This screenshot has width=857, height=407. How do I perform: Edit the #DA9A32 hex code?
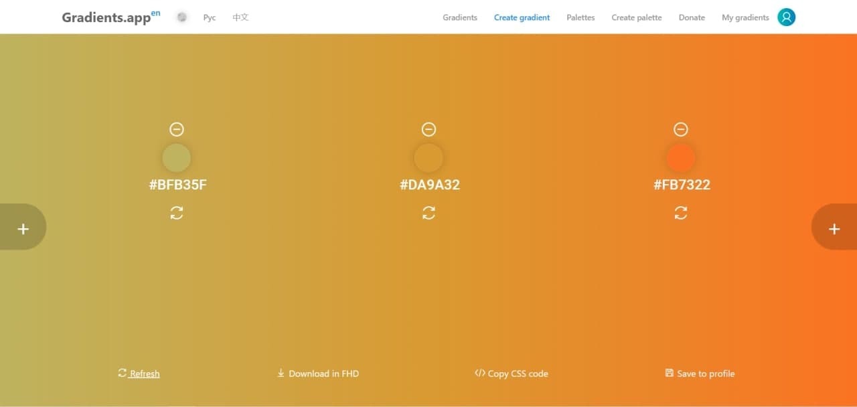pyautogui.click(x=429, y=185)
